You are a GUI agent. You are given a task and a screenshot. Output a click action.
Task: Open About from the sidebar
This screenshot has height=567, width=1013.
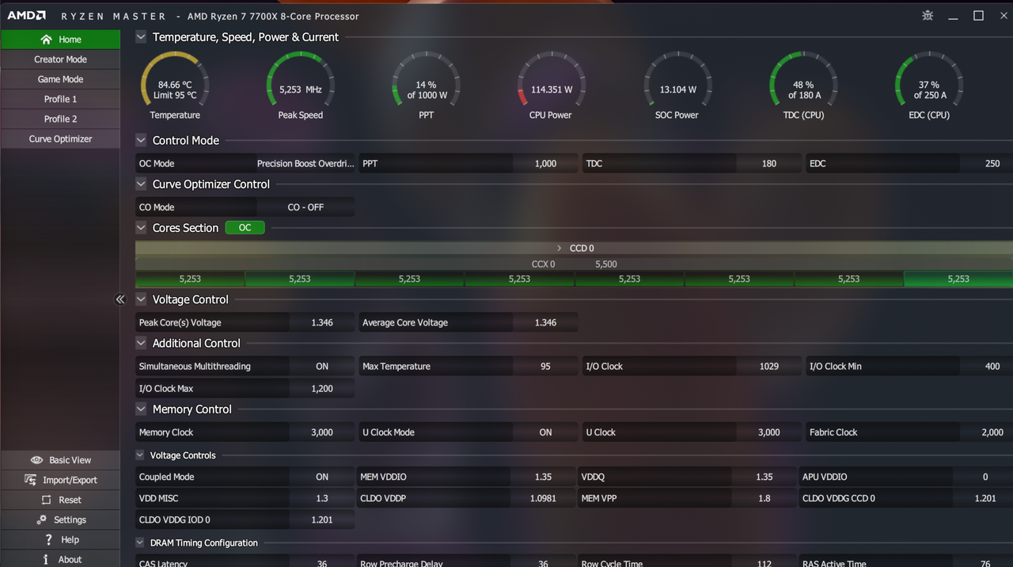point(60,559)
